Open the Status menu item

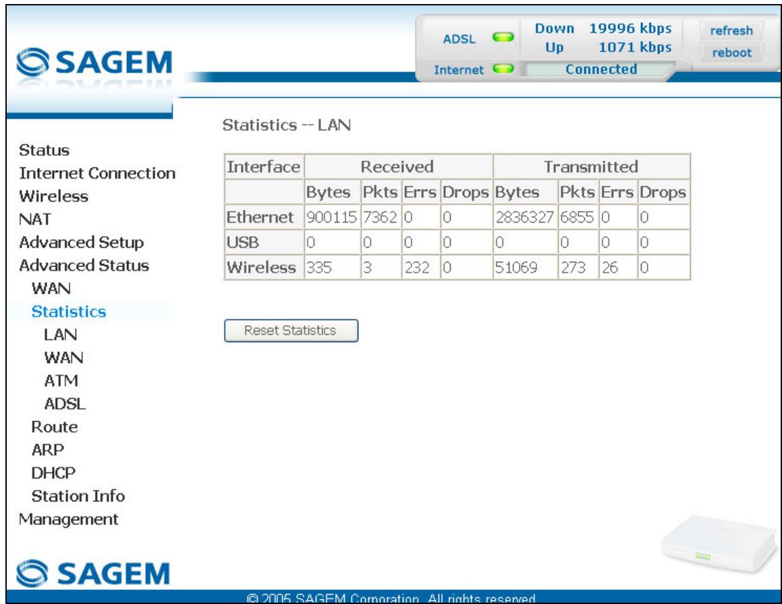coord(44,150)
